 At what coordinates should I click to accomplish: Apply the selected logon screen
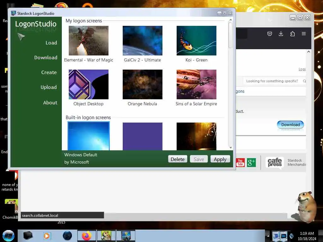tap(220, 159)
